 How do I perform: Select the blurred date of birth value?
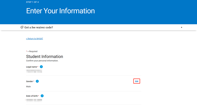click(34, 100)
